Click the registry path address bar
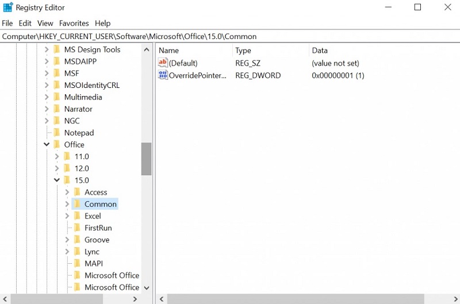Image resolution: width=460 pixels, height=304 pixels. click(230, 36)
